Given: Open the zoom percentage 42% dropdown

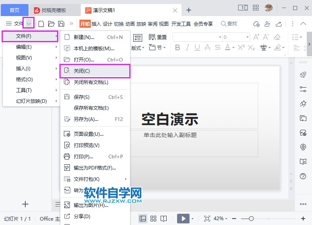Looking at the screenshot, I should [226, 219].
